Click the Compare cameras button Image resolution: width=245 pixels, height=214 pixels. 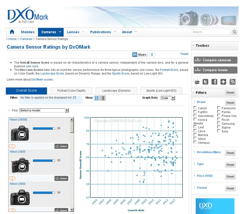tap(216, 60)
